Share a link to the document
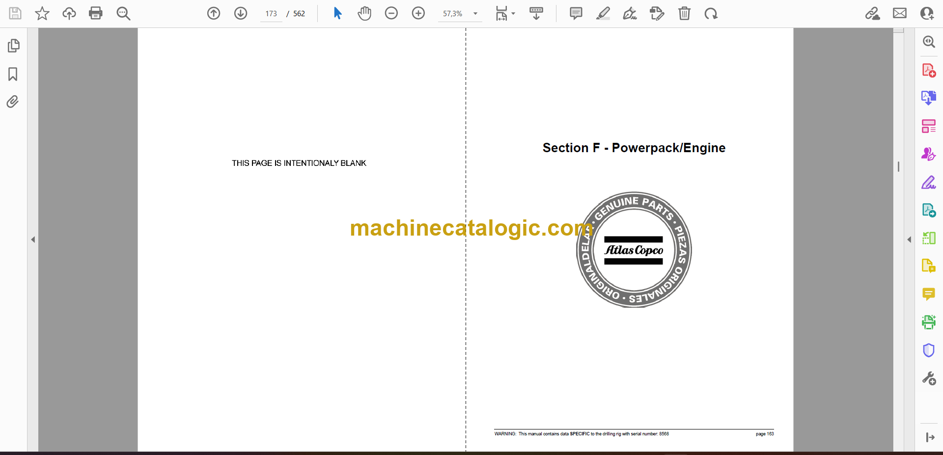The image size is (943, 455). (x=873, y=13)
